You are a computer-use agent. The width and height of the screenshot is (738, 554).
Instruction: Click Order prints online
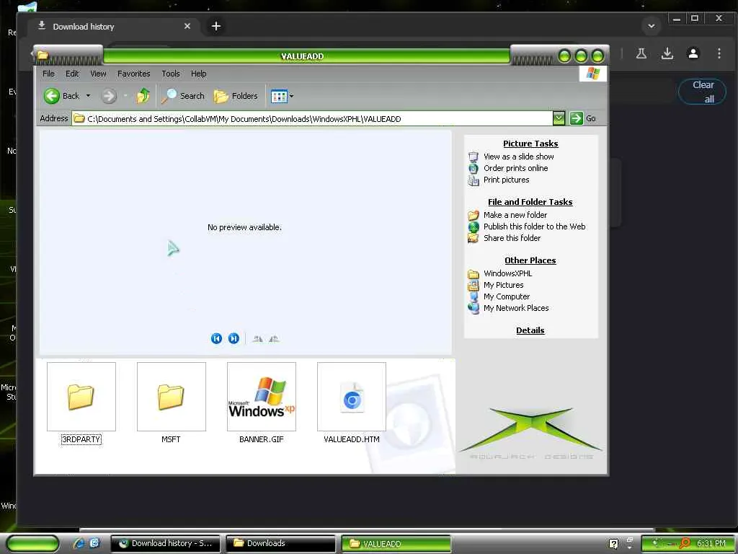(515, 168)
